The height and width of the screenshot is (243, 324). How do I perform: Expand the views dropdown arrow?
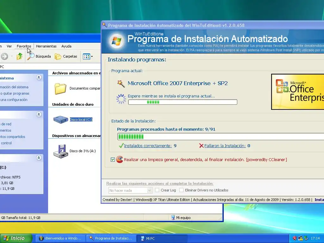click(x=92, y=56)
